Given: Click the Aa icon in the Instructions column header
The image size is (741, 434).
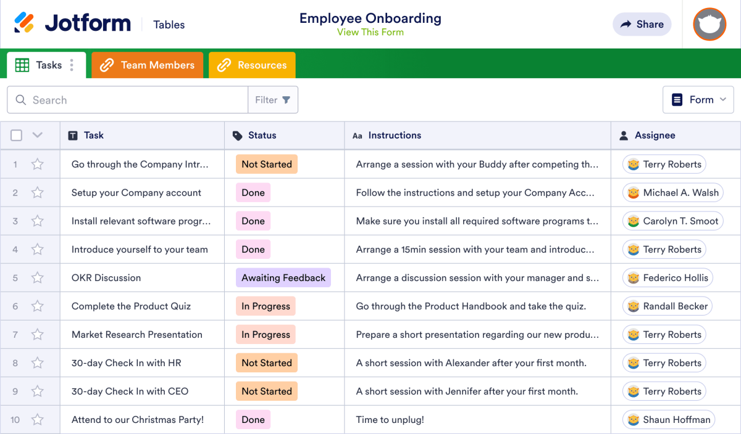Looking at the screenshot, I should 358,135.
